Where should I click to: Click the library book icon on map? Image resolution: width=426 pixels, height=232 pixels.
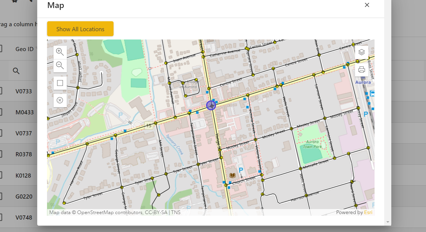(x=232, y=175)
